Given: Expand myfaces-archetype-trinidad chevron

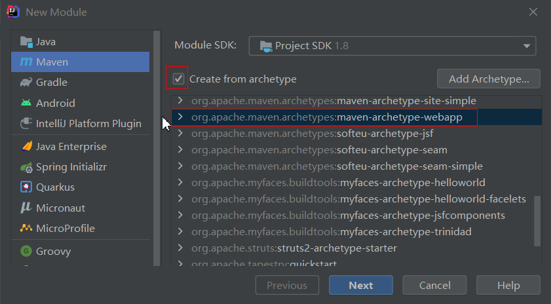Looking at the screenshot, I should [x=180, y=231].
